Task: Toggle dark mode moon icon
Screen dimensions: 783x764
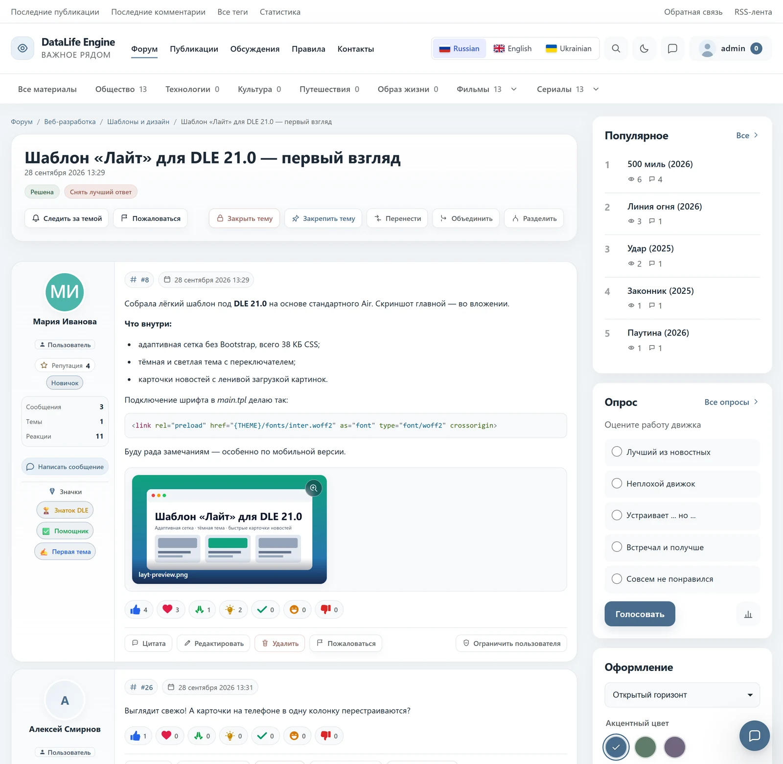Action: pos(644,48)
